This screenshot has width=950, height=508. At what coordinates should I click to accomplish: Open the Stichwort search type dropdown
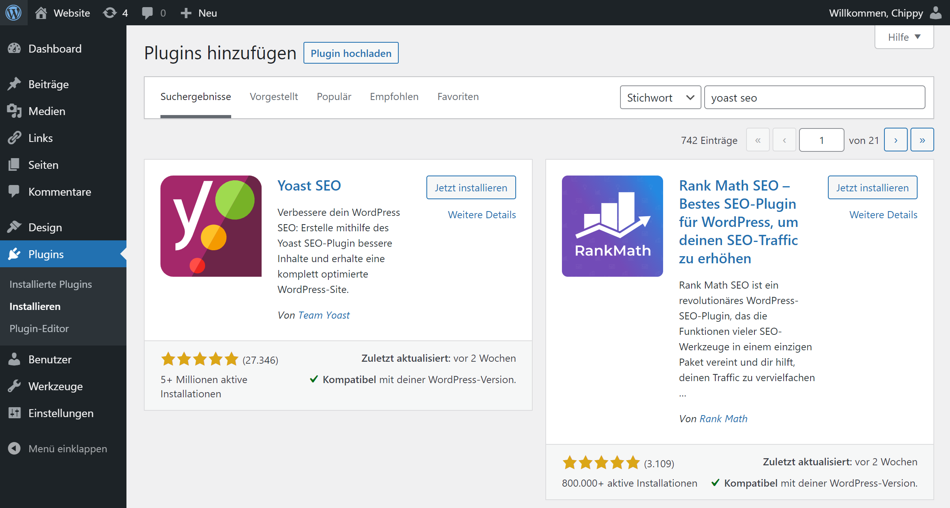660,97
